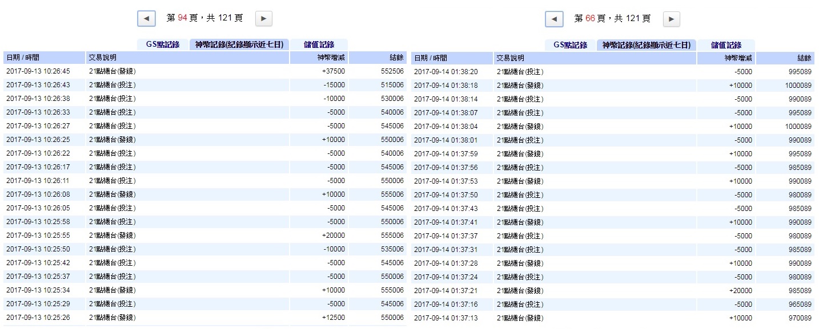The height and width of the screenshot is (329, 819).
Task: Select the 神幣記錄(紀錄顯示近七日) tab on the left
Action: click(x=239, y=44)
